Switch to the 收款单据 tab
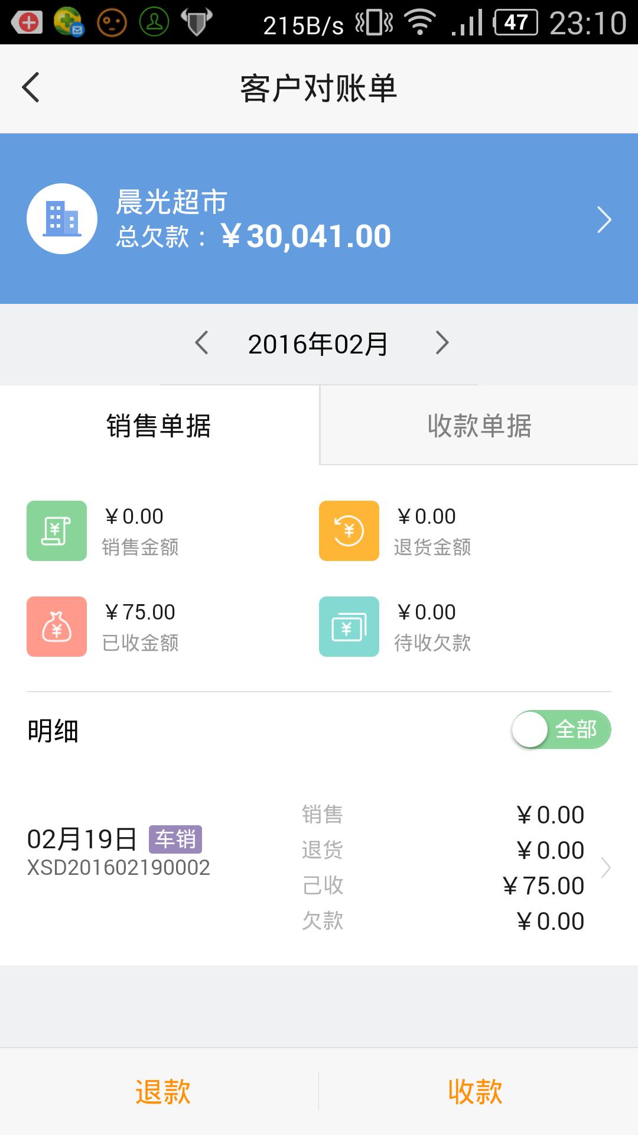The image size is (638, 1135). (x=479, y=426)
